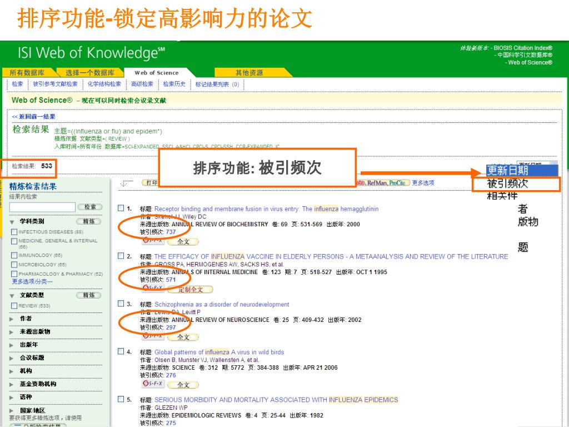This screenshot has width=569, height=427.
Task: Check the box for result 2 Efficacy of Influenza Vaccine
Action: click(121, 256)
